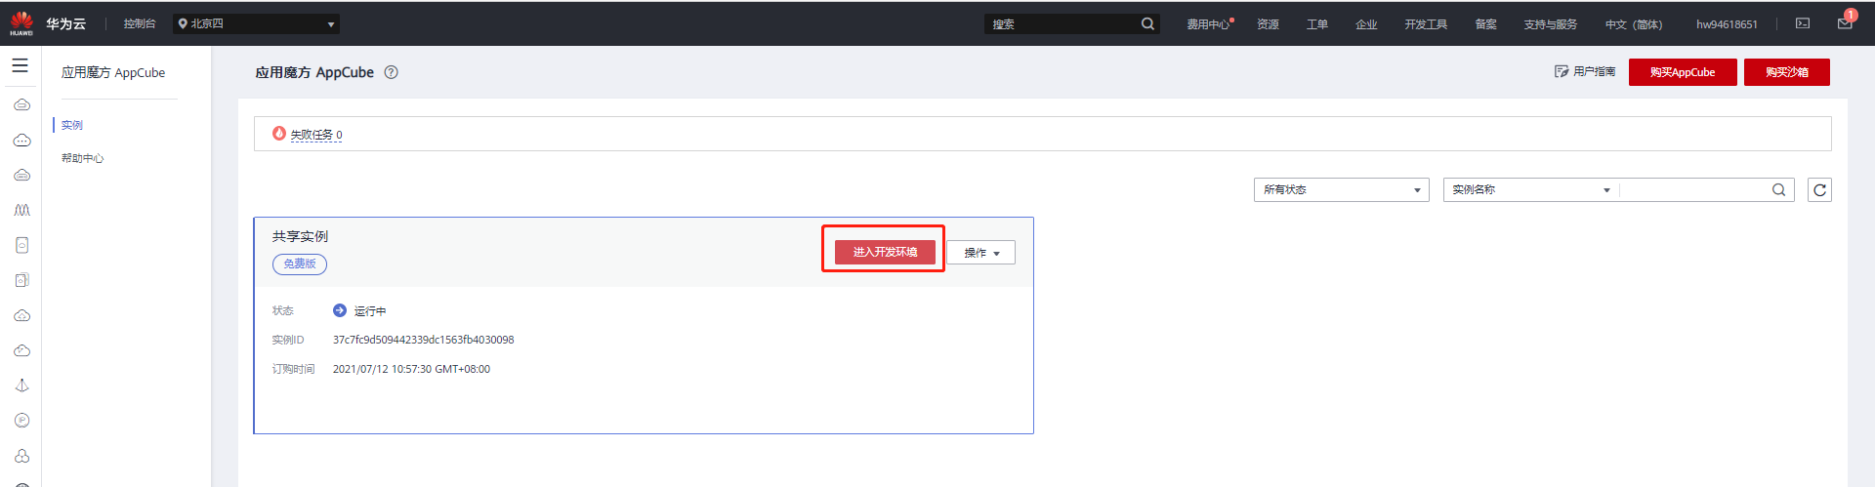Click the running status icon

[340, 310]
